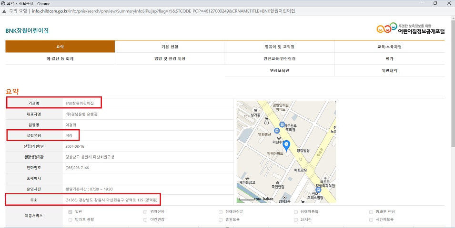The image size is (455, 228).
Task: Click the 메트로정형외과의원 hospital cross icon
Action: click(325, 178)
